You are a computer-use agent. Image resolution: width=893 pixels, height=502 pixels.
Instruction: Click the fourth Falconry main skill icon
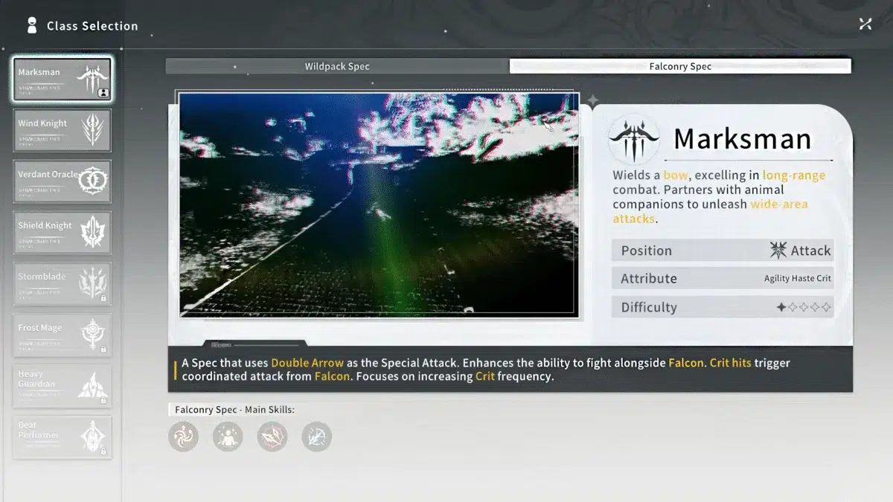coord(317,437)
